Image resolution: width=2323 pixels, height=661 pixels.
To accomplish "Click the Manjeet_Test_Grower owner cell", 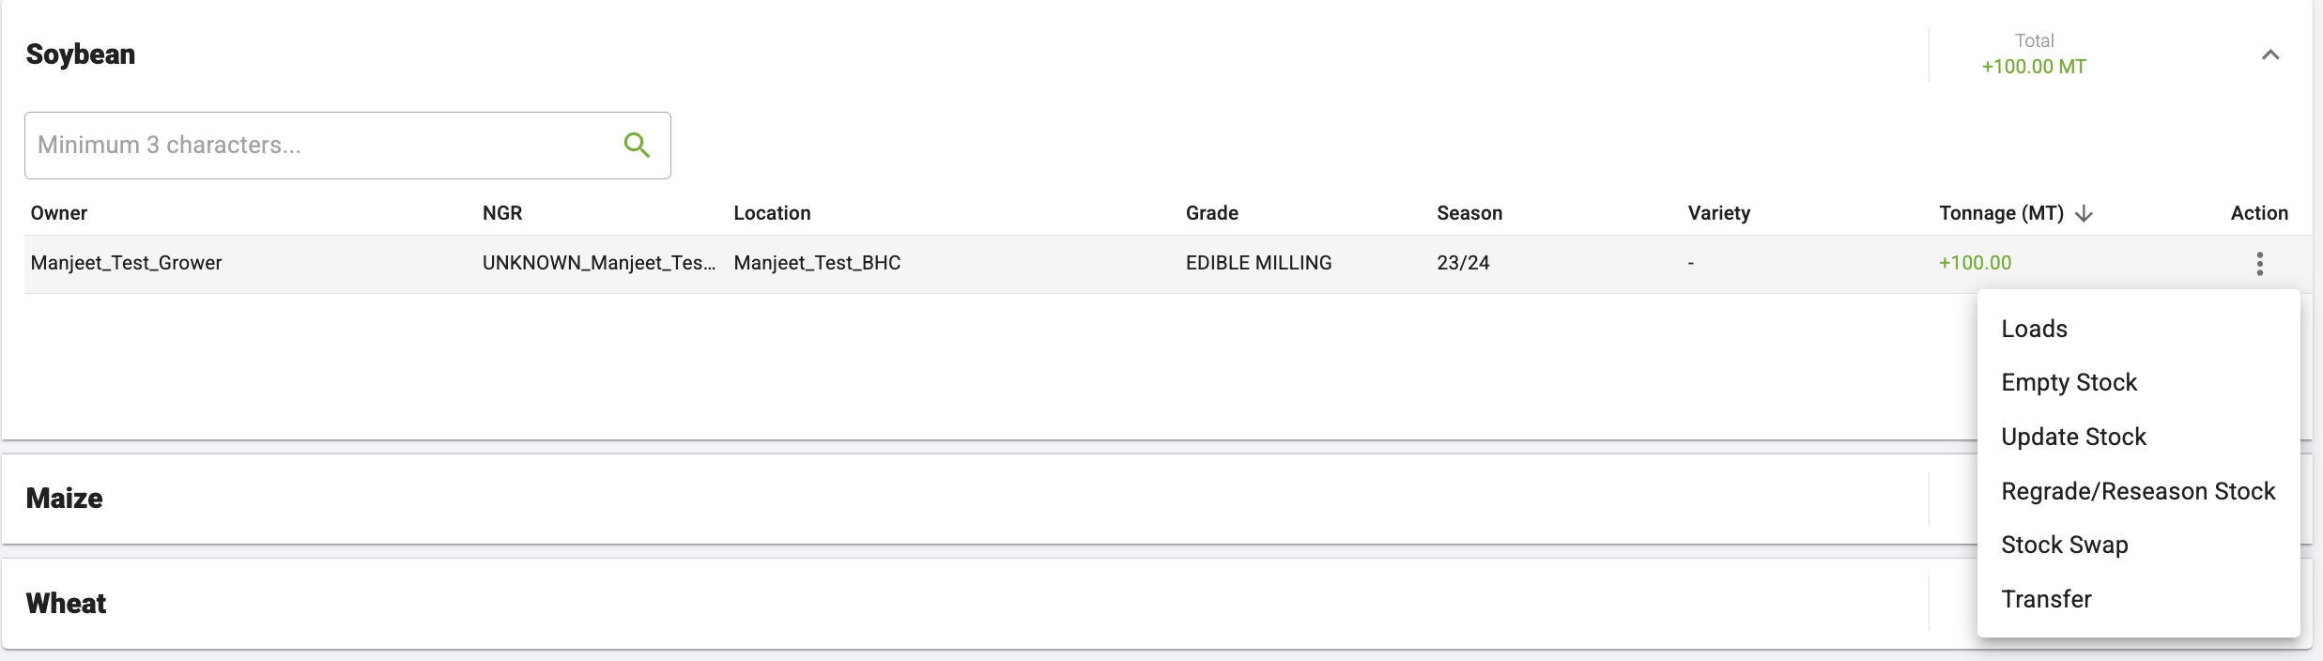I will click(x=126, y=263).
